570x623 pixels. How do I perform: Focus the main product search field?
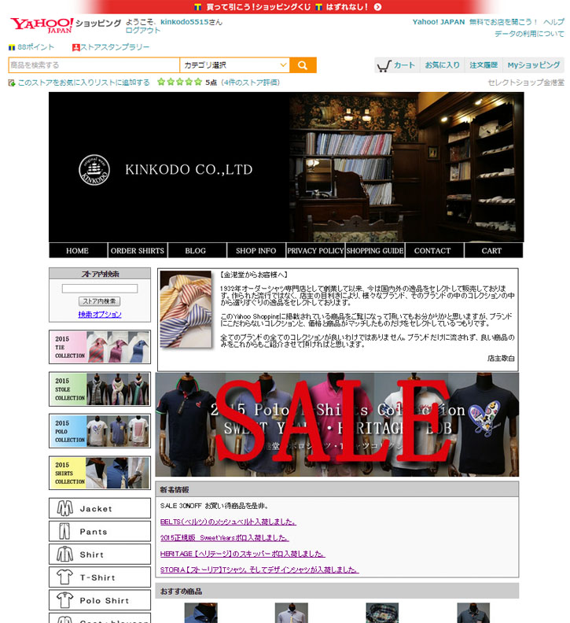[x=94, y=65]
